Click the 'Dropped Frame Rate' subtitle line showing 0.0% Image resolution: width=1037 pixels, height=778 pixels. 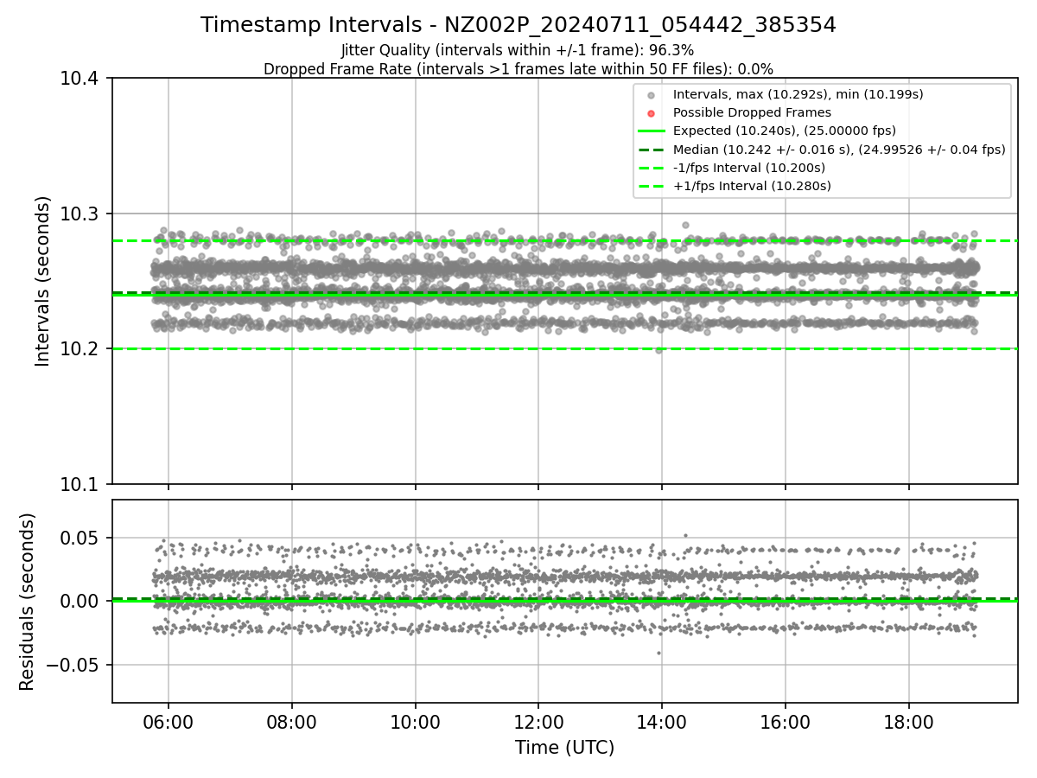click(518, 68)
